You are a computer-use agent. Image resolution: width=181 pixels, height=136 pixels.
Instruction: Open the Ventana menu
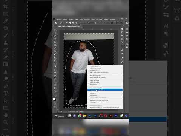112,19
